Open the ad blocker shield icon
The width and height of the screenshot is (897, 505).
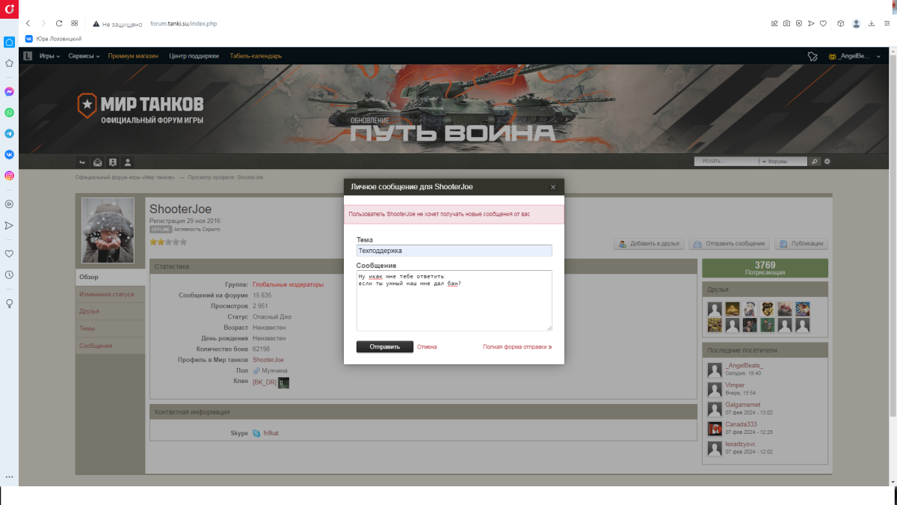pos(799,23)
